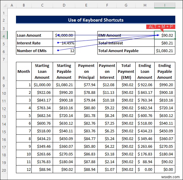Select column F header
Image resolution: width=183 pixels, height=180 pixels.
(107, 5)
